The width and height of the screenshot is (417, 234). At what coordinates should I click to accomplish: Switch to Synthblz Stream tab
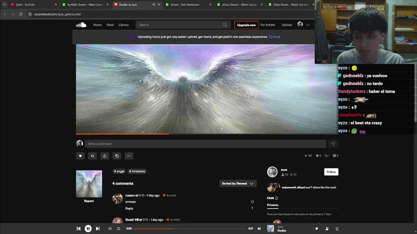[x=85, y=5]
